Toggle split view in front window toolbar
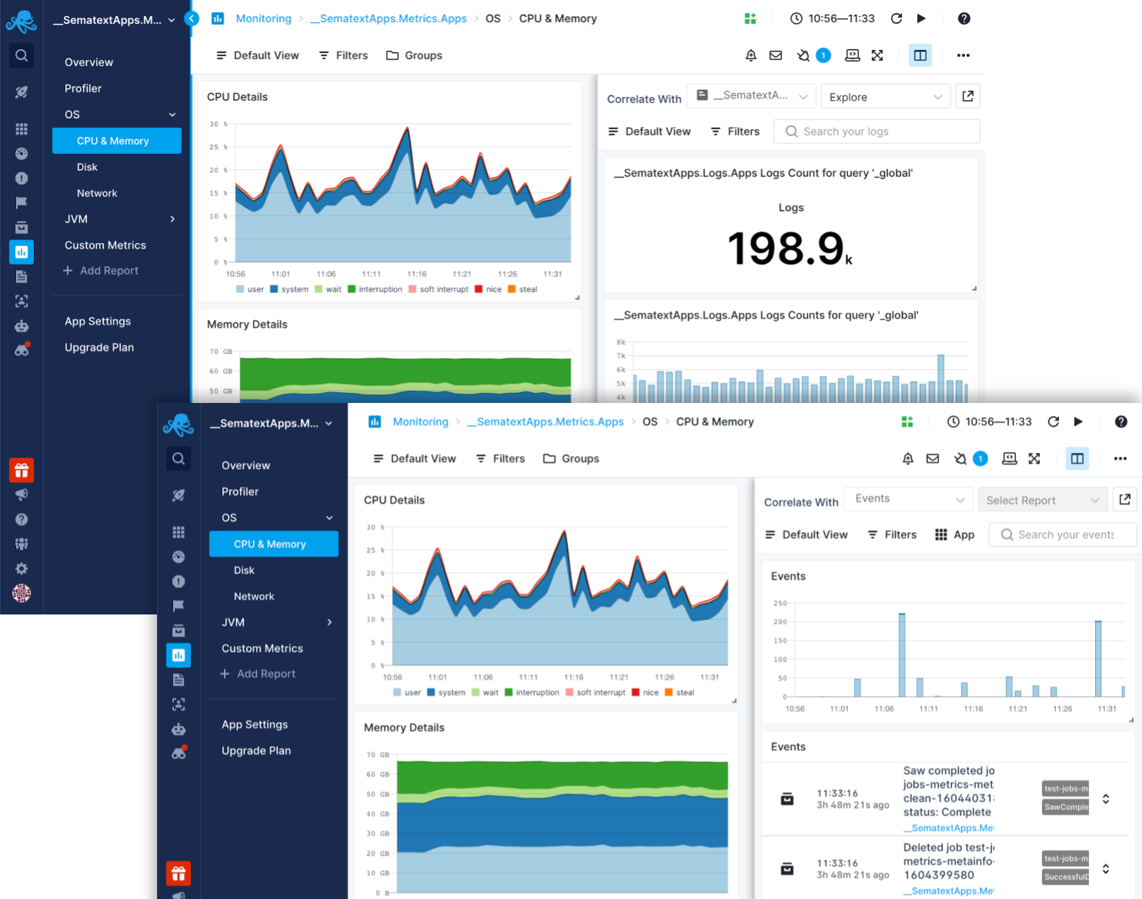The image size is (1142, 899). tap(1077, 458)
